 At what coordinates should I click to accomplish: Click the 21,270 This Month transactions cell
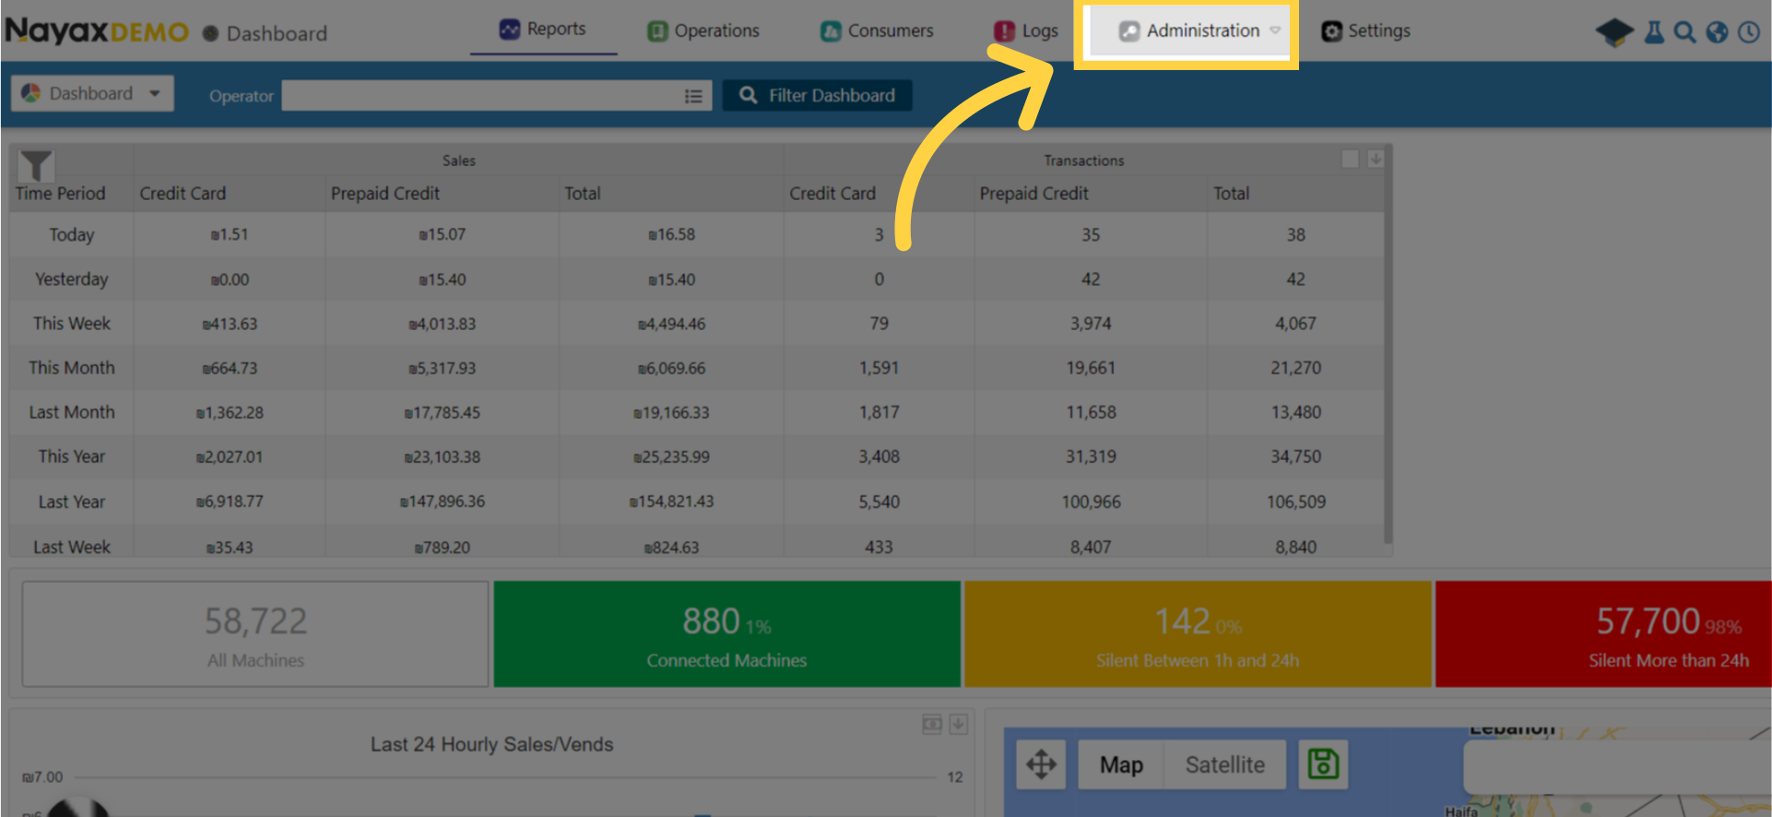[1295, 368]
